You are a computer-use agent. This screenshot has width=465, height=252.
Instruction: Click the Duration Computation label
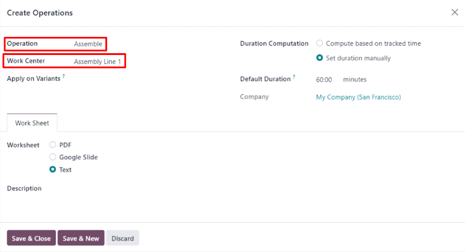coord(274,44)
